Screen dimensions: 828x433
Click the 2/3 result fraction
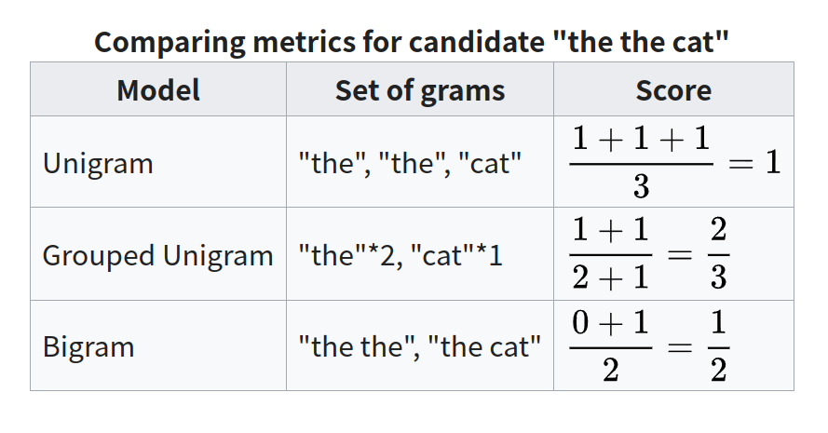719,254
